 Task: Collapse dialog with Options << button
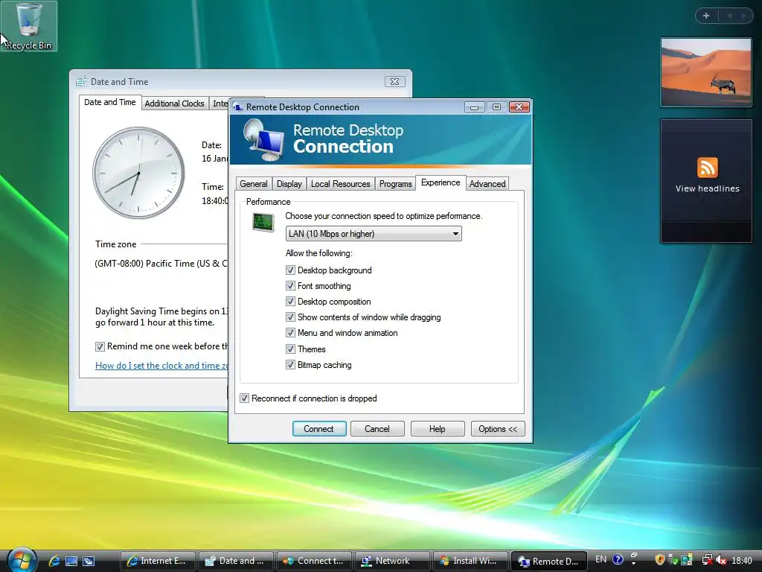pos(498,428)
